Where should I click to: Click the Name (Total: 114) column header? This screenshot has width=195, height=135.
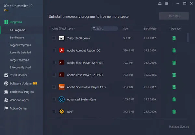(62, 29)
